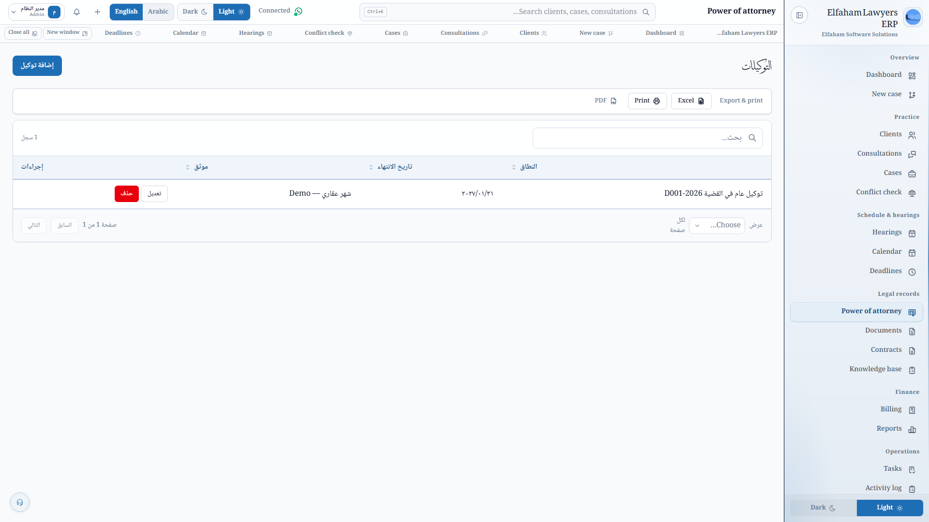Click the plus quick-add icon
Image resolution: width=929 pixels, height=522 pixels.
(x=97, y=12)
